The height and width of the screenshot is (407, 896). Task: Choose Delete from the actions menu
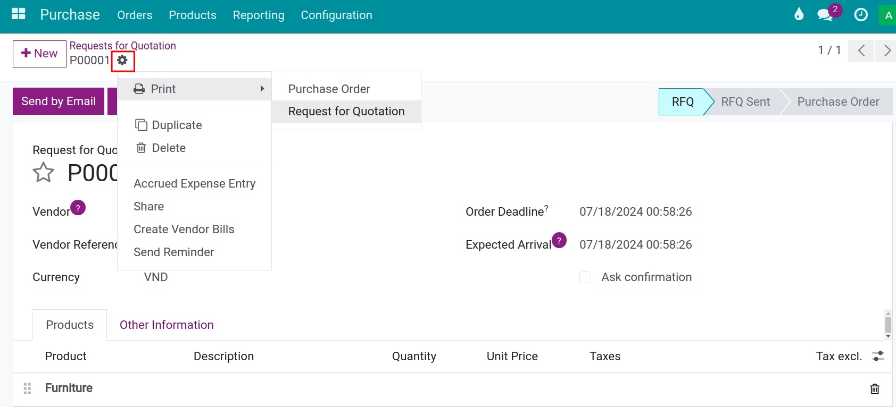pyautogui.click(x=194, y=148)
